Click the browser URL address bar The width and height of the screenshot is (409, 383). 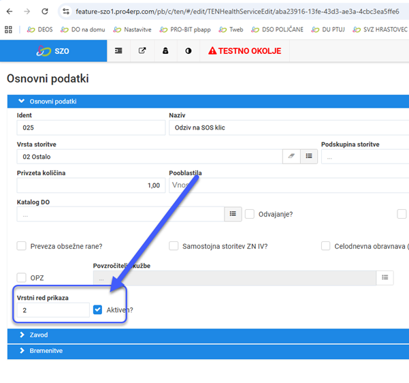click(x=237, y=12)
